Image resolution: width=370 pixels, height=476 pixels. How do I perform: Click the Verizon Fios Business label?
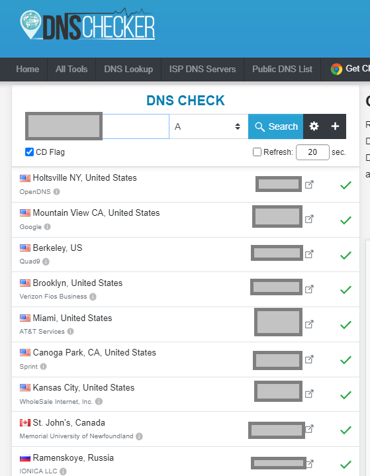tap(53, 297)
